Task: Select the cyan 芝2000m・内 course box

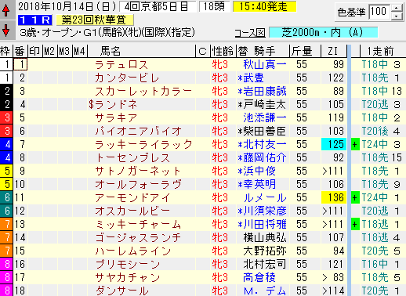Action: click(x=323, y=33)
